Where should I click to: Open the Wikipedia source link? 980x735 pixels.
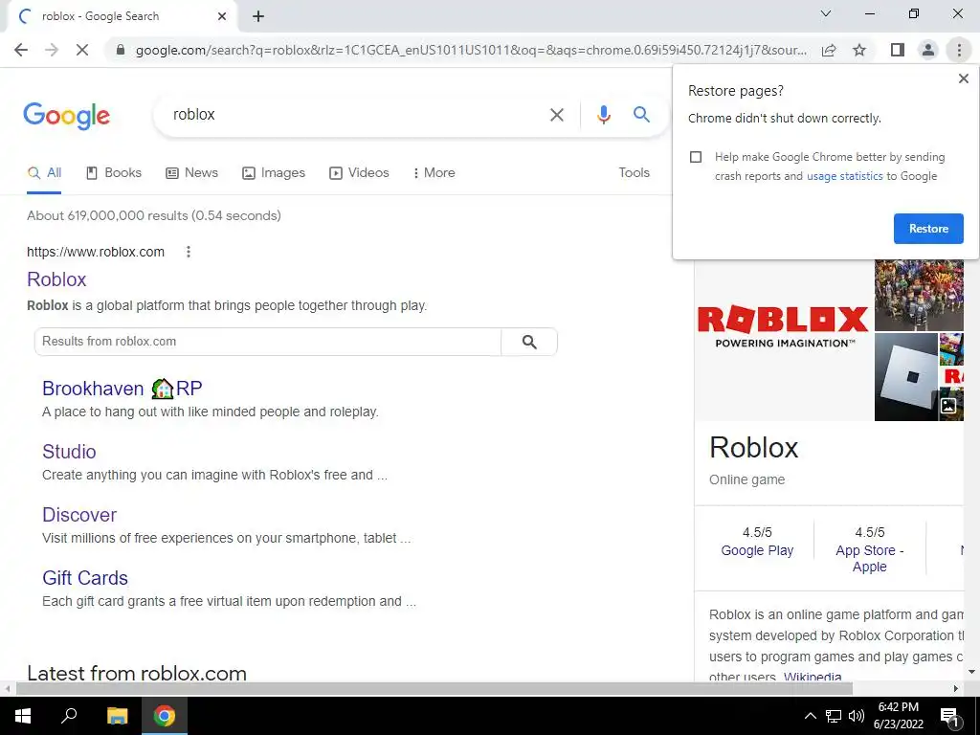(x=813, y=677)
